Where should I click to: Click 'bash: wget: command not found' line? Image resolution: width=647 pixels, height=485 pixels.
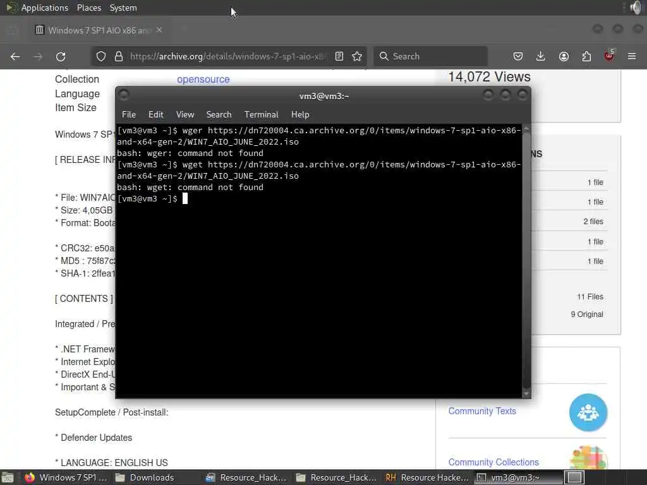190,187
